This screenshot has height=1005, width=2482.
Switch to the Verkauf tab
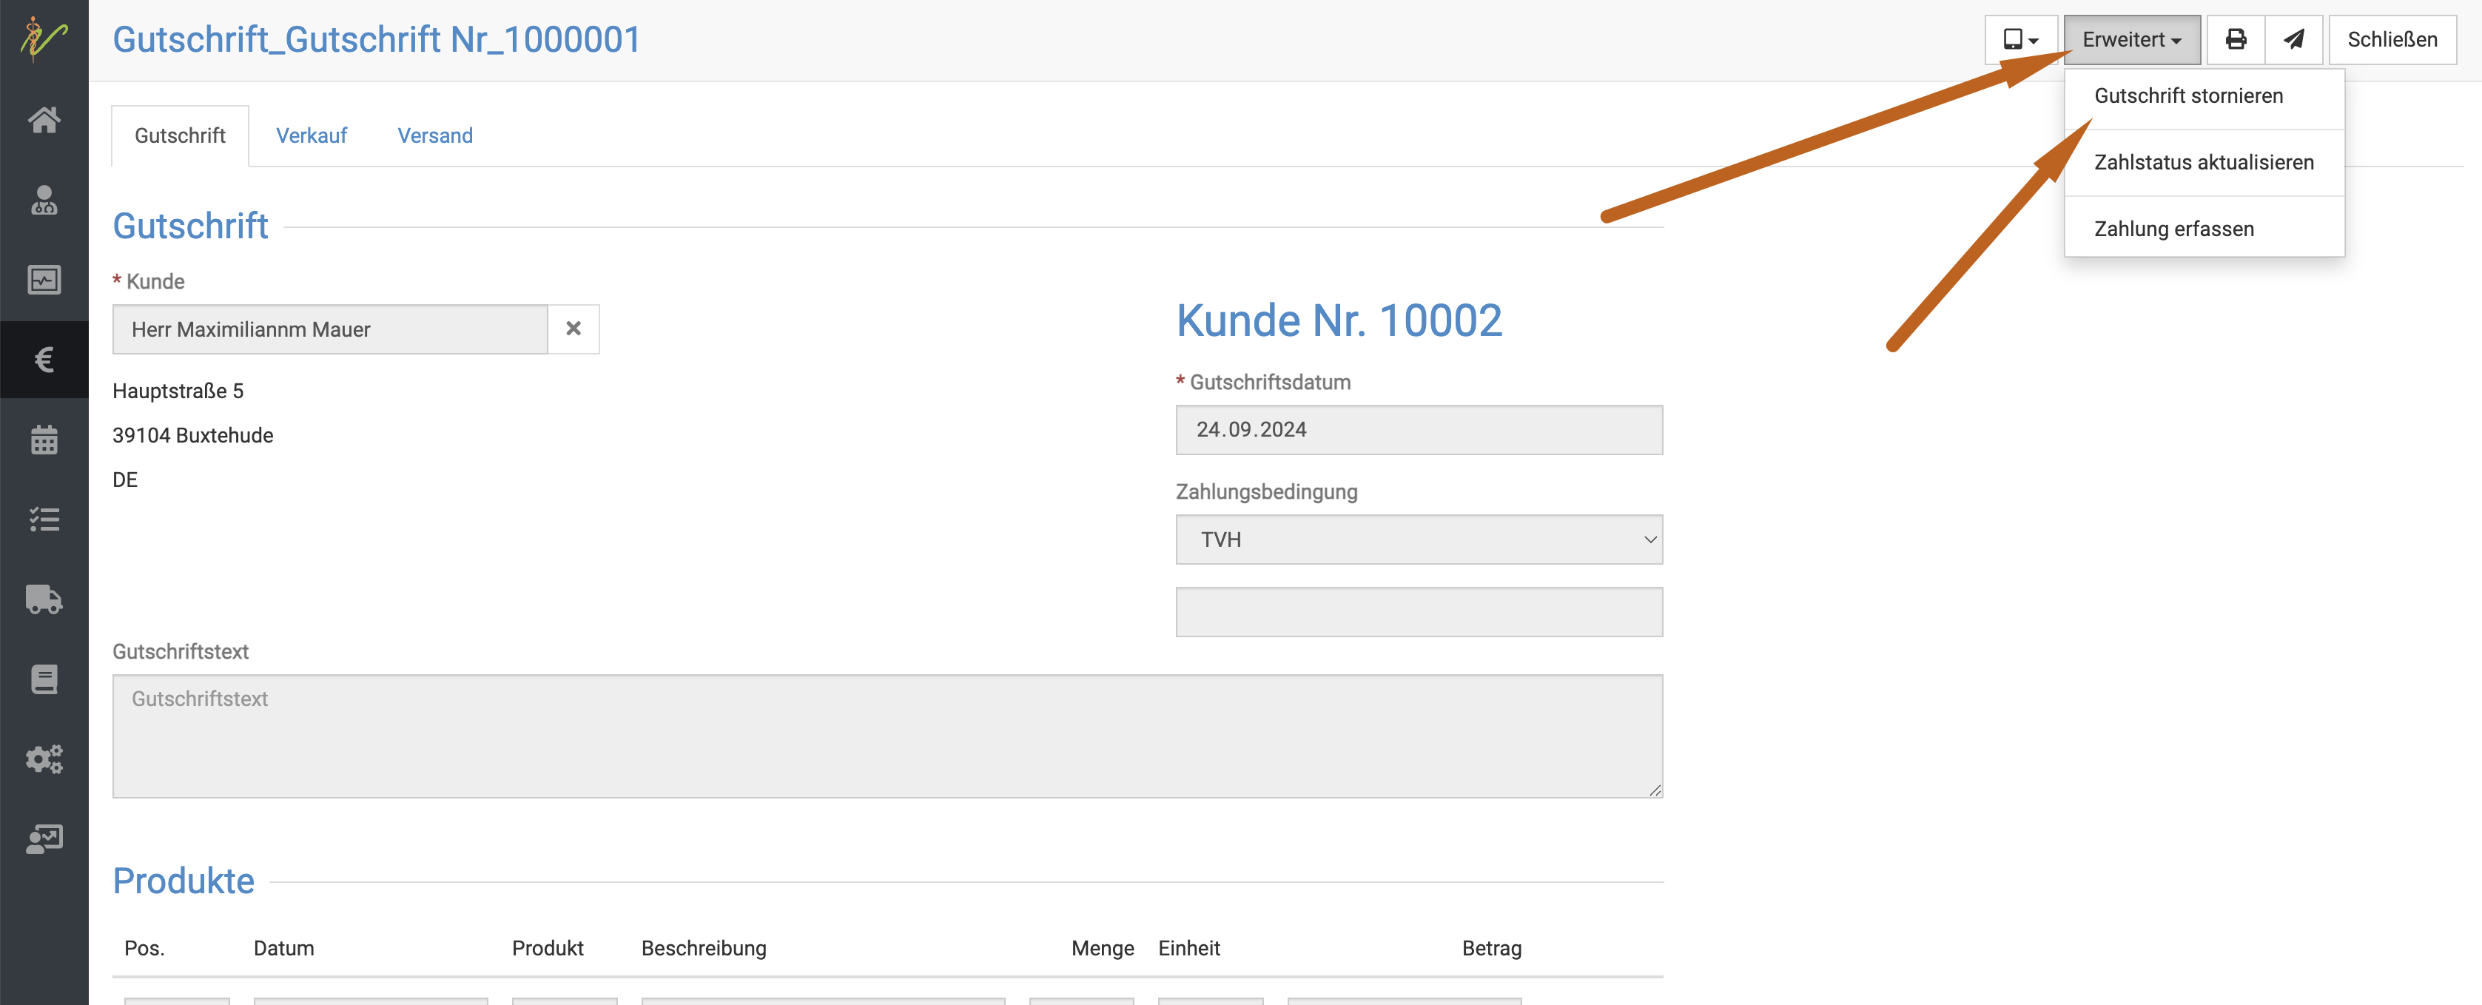pos(312,136)
